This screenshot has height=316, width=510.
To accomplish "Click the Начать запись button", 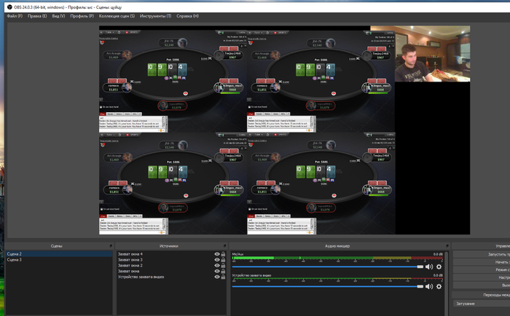I will point(482,262).
